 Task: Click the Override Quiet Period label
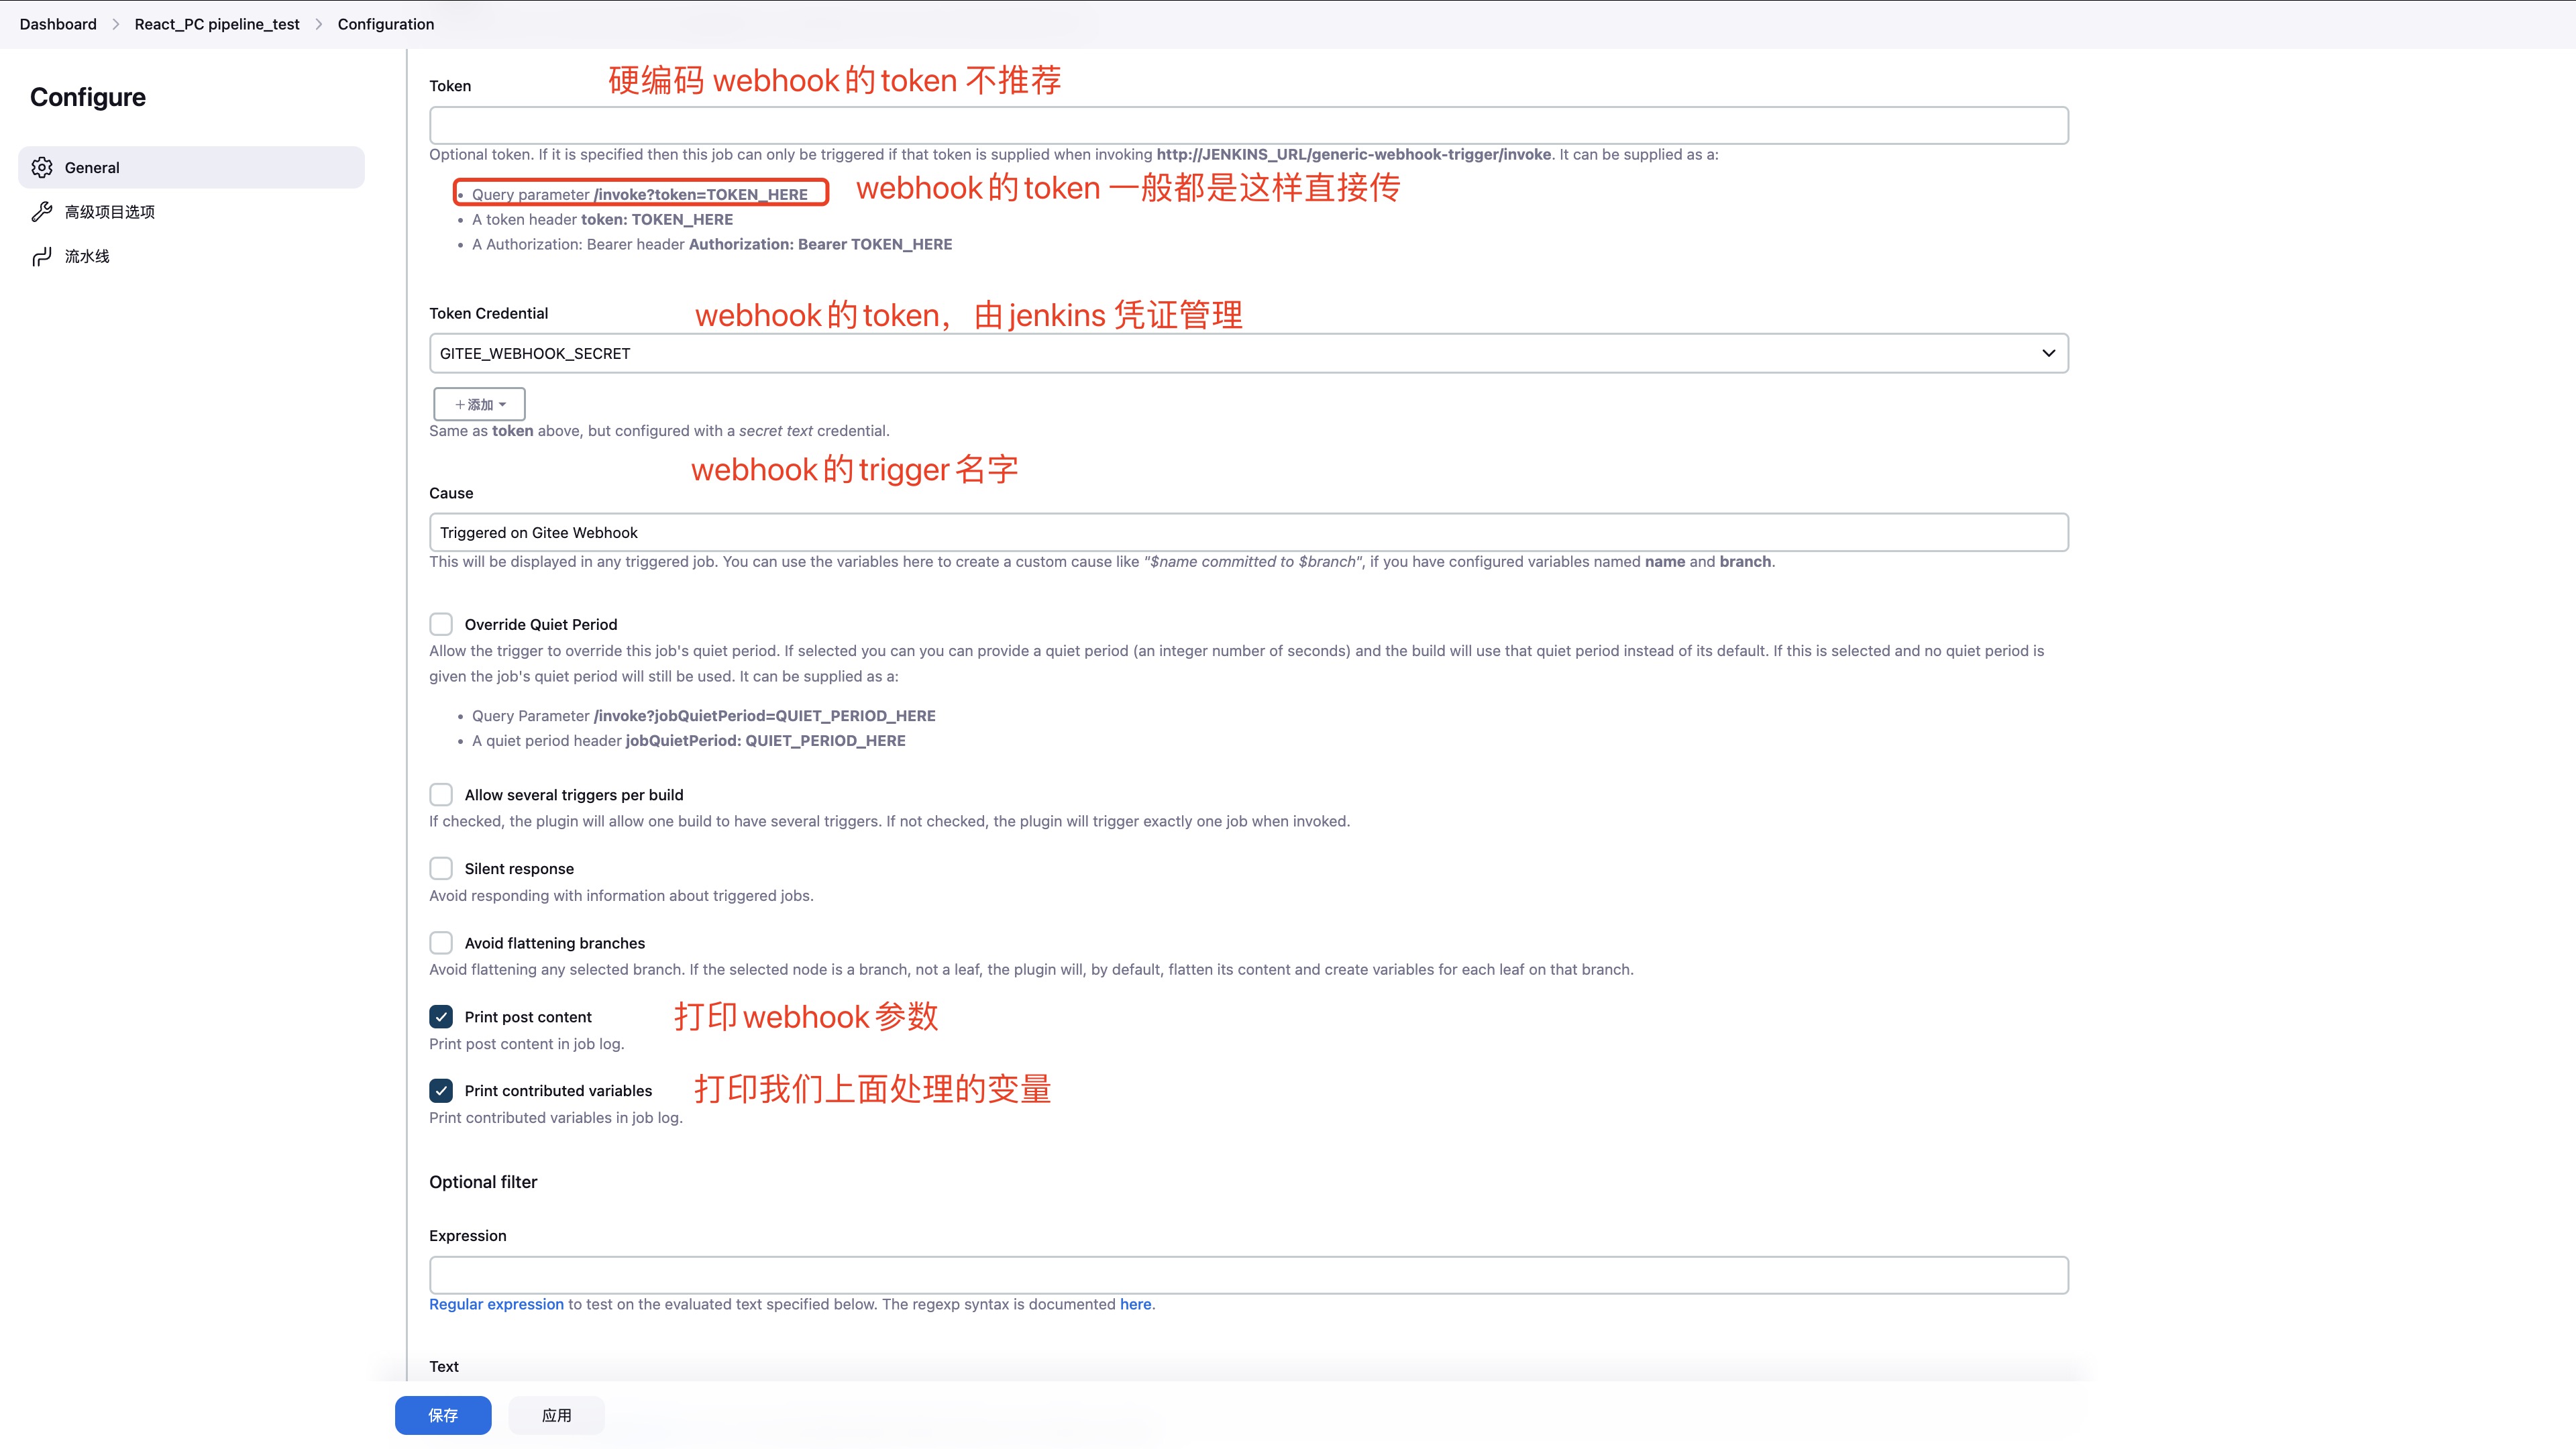tap(541, 624)
